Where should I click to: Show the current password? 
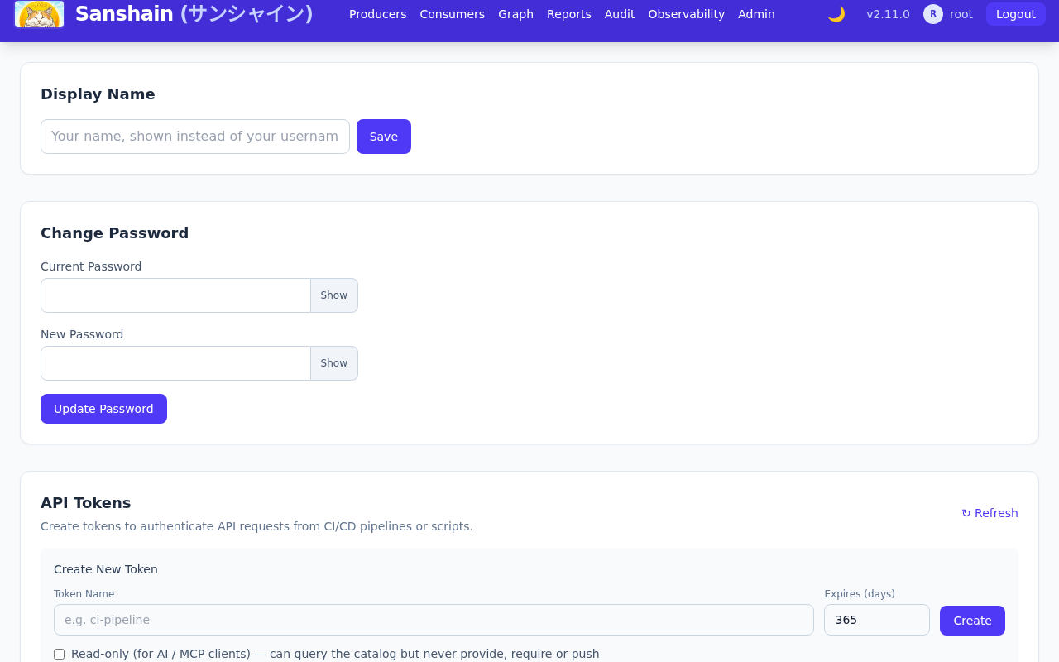coord(334,295)
